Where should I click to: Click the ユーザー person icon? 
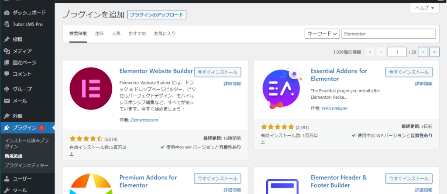7,179
